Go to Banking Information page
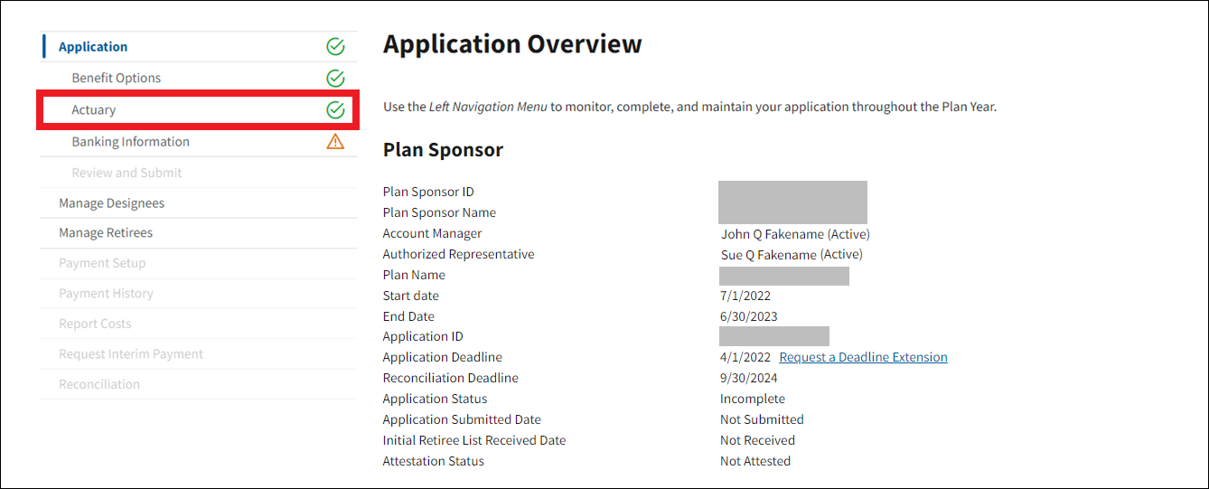 click(131, 142)
